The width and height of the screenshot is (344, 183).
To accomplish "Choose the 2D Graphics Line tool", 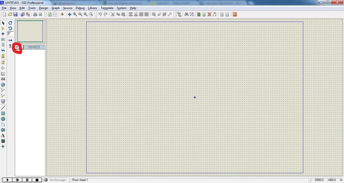I will (3, 108).
